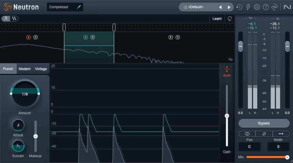The height and width of the screenshot is (163, 293).
Task: Click the Sustain knob
Action: coord(18,146)
